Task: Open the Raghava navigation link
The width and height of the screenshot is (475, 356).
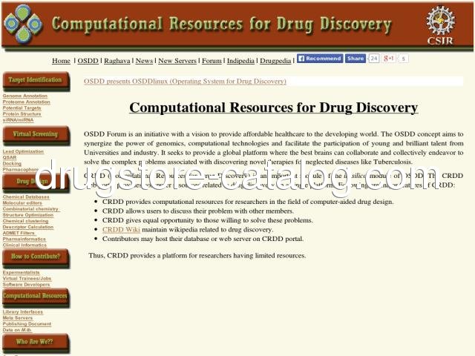Action: click(117, 61)
